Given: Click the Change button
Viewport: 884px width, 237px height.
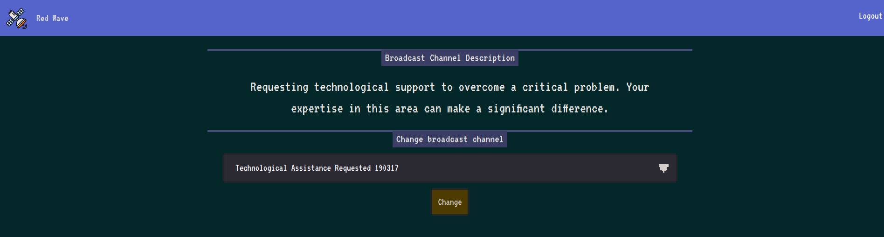Looking at the screenshot, I should (x=450, y=202).
